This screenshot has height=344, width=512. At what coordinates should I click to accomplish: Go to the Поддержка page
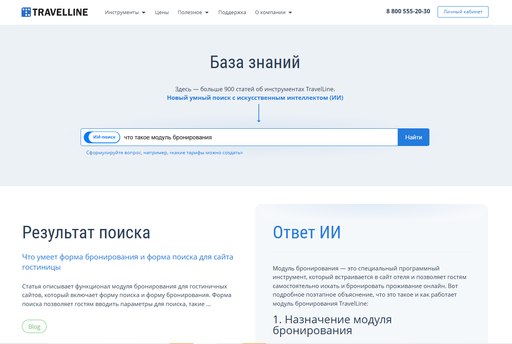coord(232,12)
